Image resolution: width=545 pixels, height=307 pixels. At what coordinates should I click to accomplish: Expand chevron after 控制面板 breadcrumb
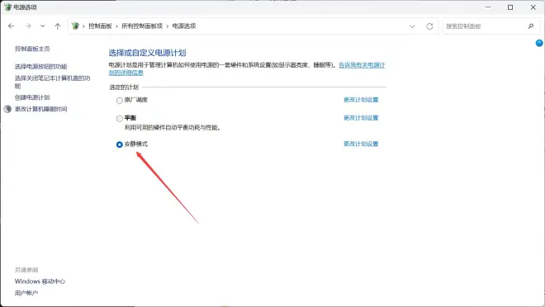click(116, 26)
